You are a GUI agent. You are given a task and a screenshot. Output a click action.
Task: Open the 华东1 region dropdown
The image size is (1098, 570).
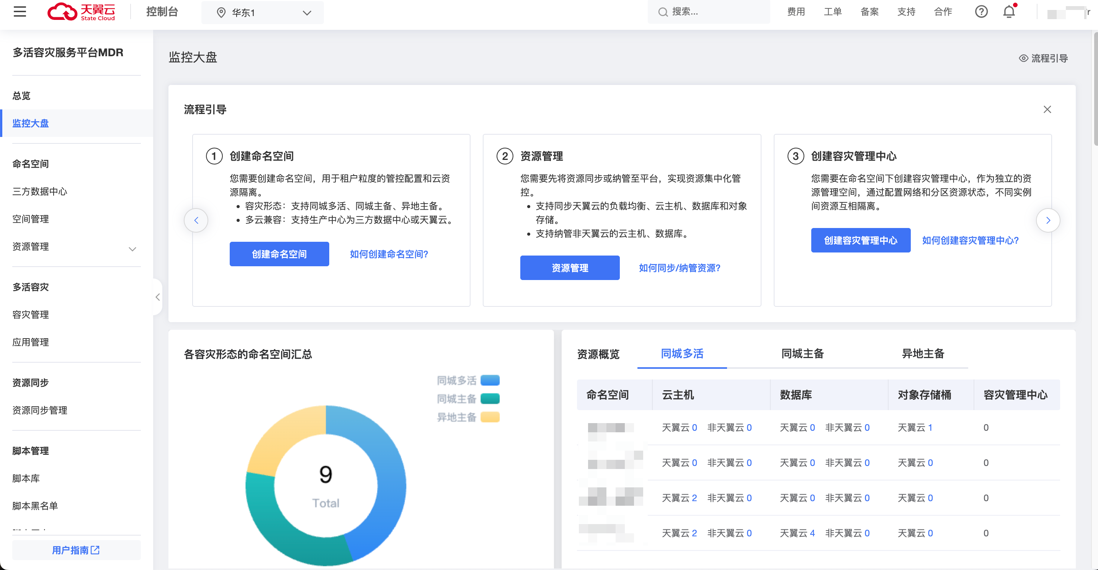point(262,12)
